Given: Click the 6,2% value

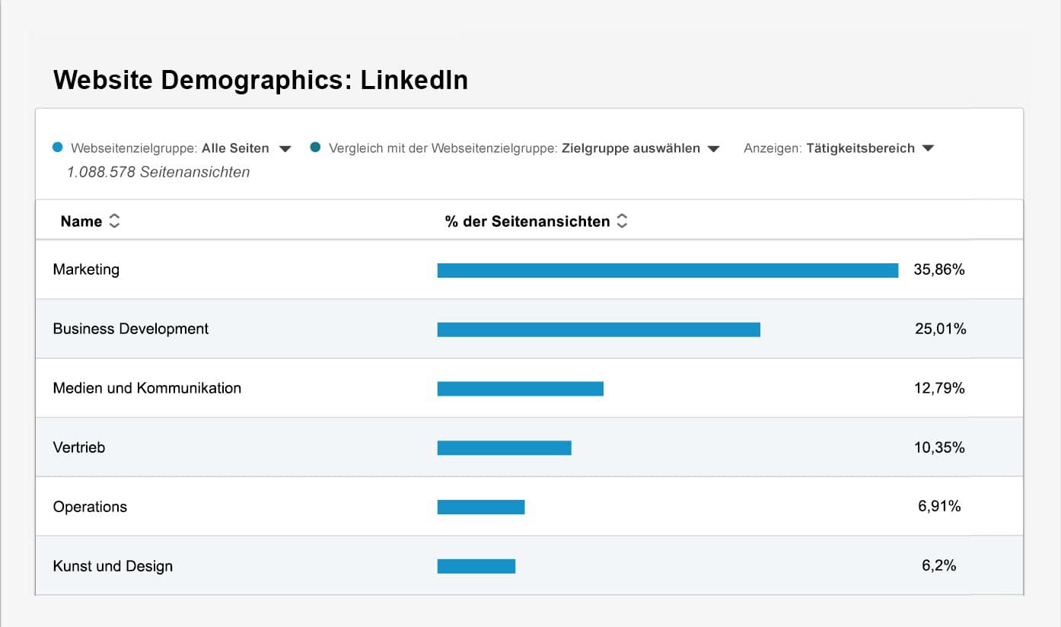Looking at the screenshot, I should (x=938, y=566).
